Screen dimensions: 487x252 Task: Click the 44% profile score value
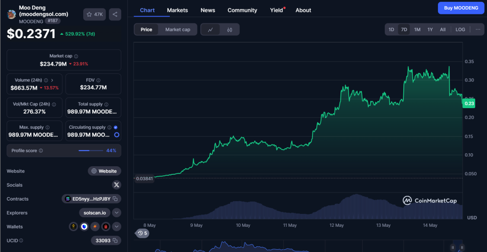[111, 151]
